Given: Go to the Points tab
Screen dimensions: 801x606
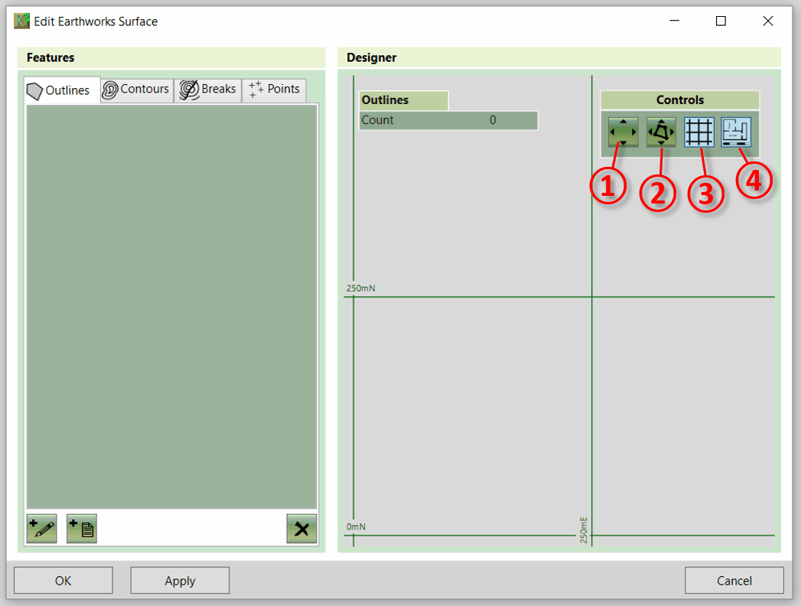Looking at the screenshot, I should tap(275, 90).
